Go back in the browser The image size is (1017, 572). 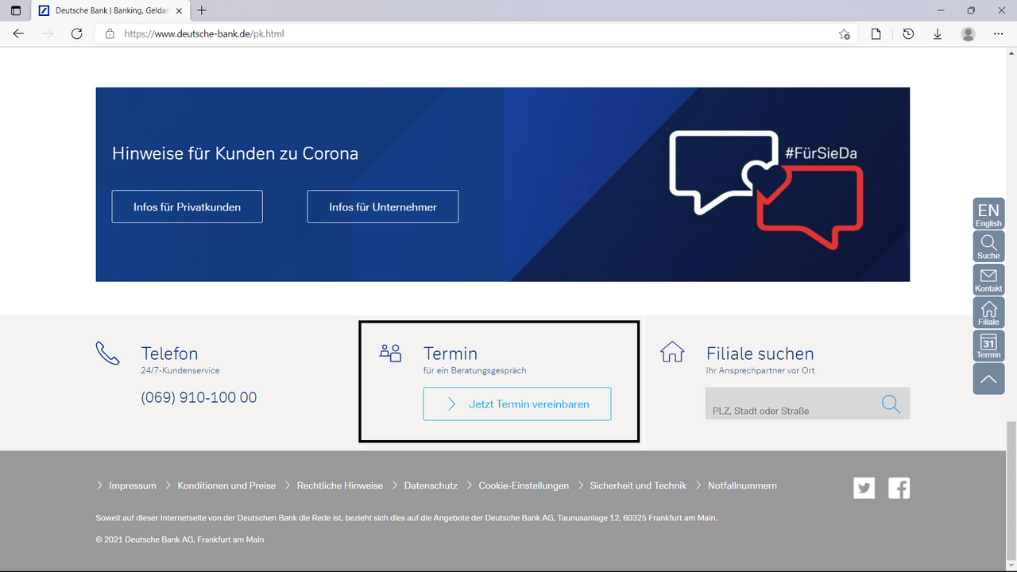(x=18, y=34)
